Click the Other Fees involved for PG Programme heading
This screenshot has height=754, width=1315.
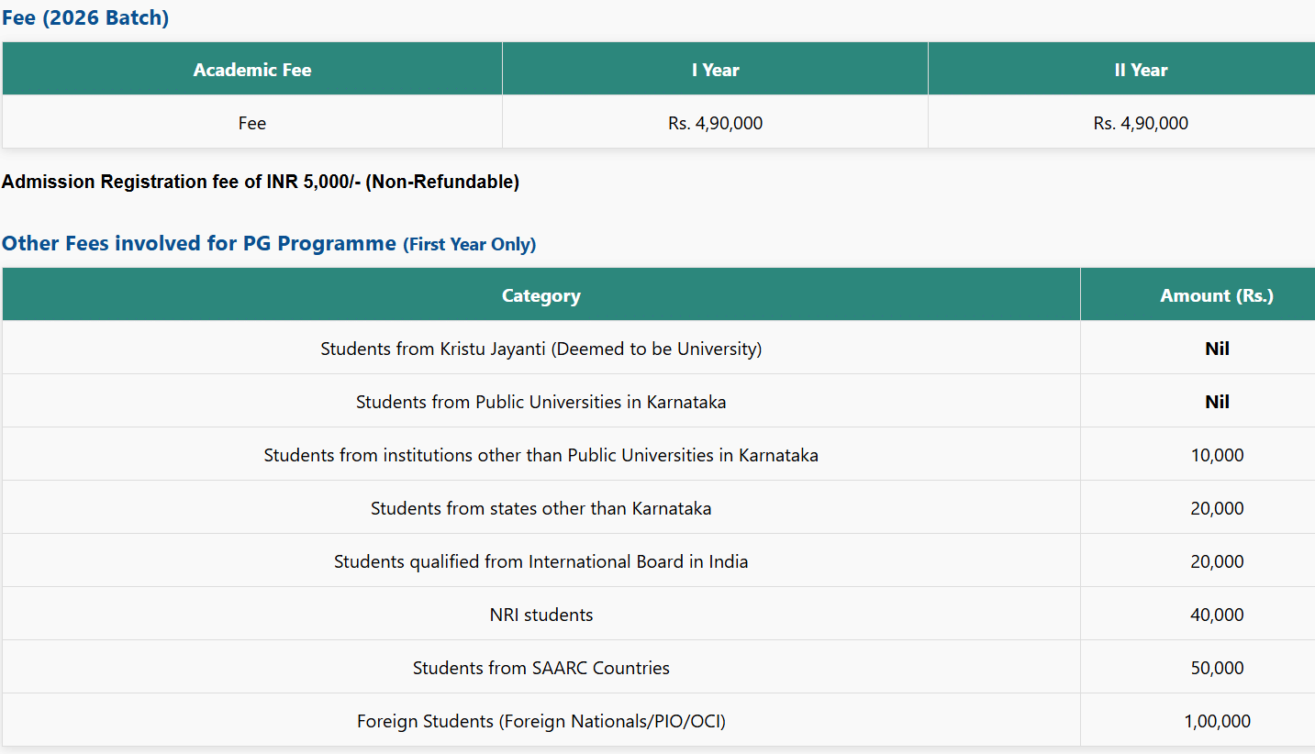pyautogui.click(x=199, y=243)
